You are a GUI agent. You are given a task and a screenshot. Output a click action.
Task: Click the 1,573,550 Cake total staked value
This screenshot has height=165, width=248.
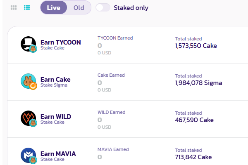tap(196, 46)
